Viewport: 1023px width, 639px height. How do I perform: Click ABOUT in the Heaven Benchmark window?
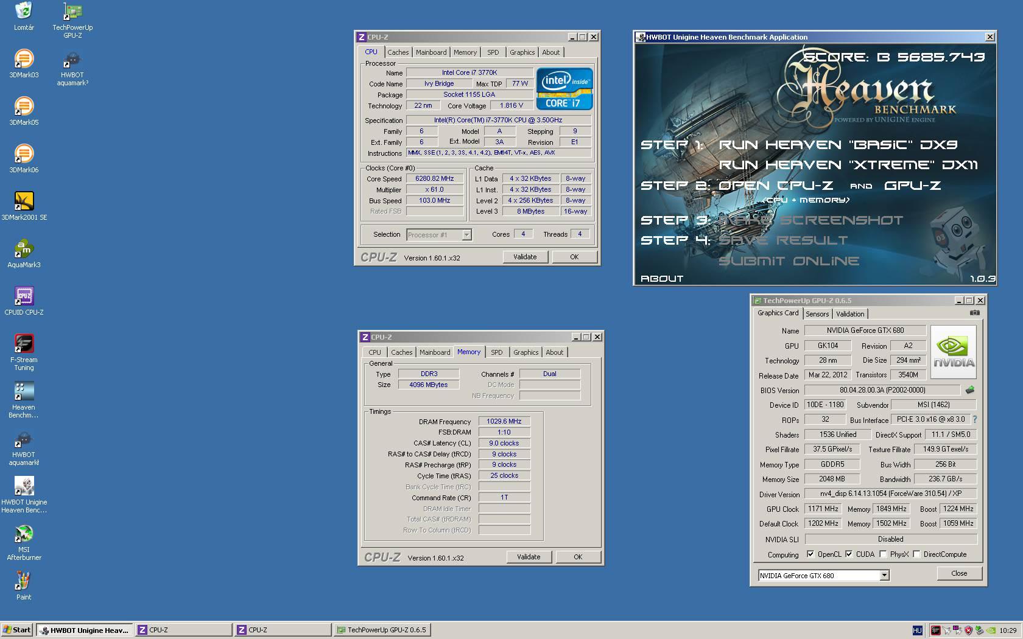662,278
